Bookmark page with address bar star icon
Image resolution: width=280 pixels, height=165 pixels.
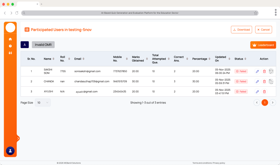(255, 13)
